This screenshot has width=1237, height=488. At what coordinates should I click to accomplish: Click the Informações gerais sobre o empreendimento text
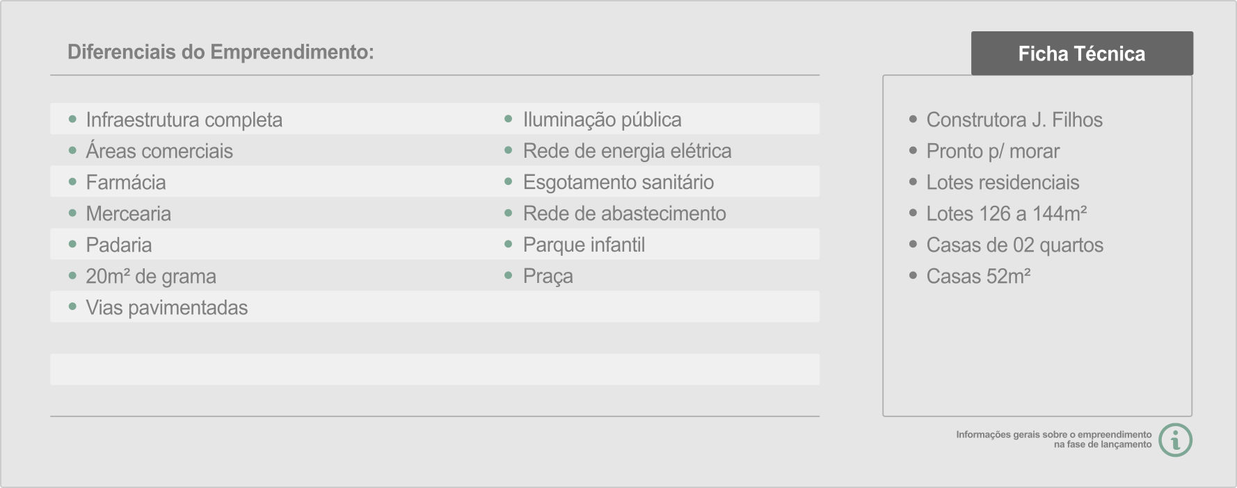1054,434
